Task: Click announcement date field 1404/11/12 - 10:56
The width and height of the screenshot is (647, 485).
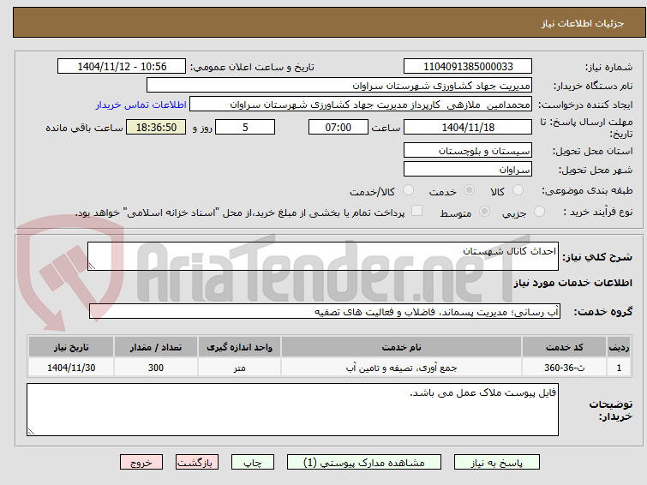Action: pos(122,67)
